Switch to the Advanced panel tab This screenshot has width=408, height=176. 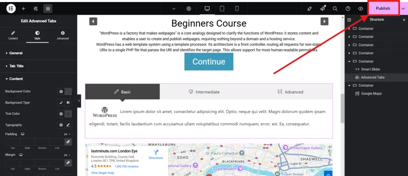(x=63, y=35)
